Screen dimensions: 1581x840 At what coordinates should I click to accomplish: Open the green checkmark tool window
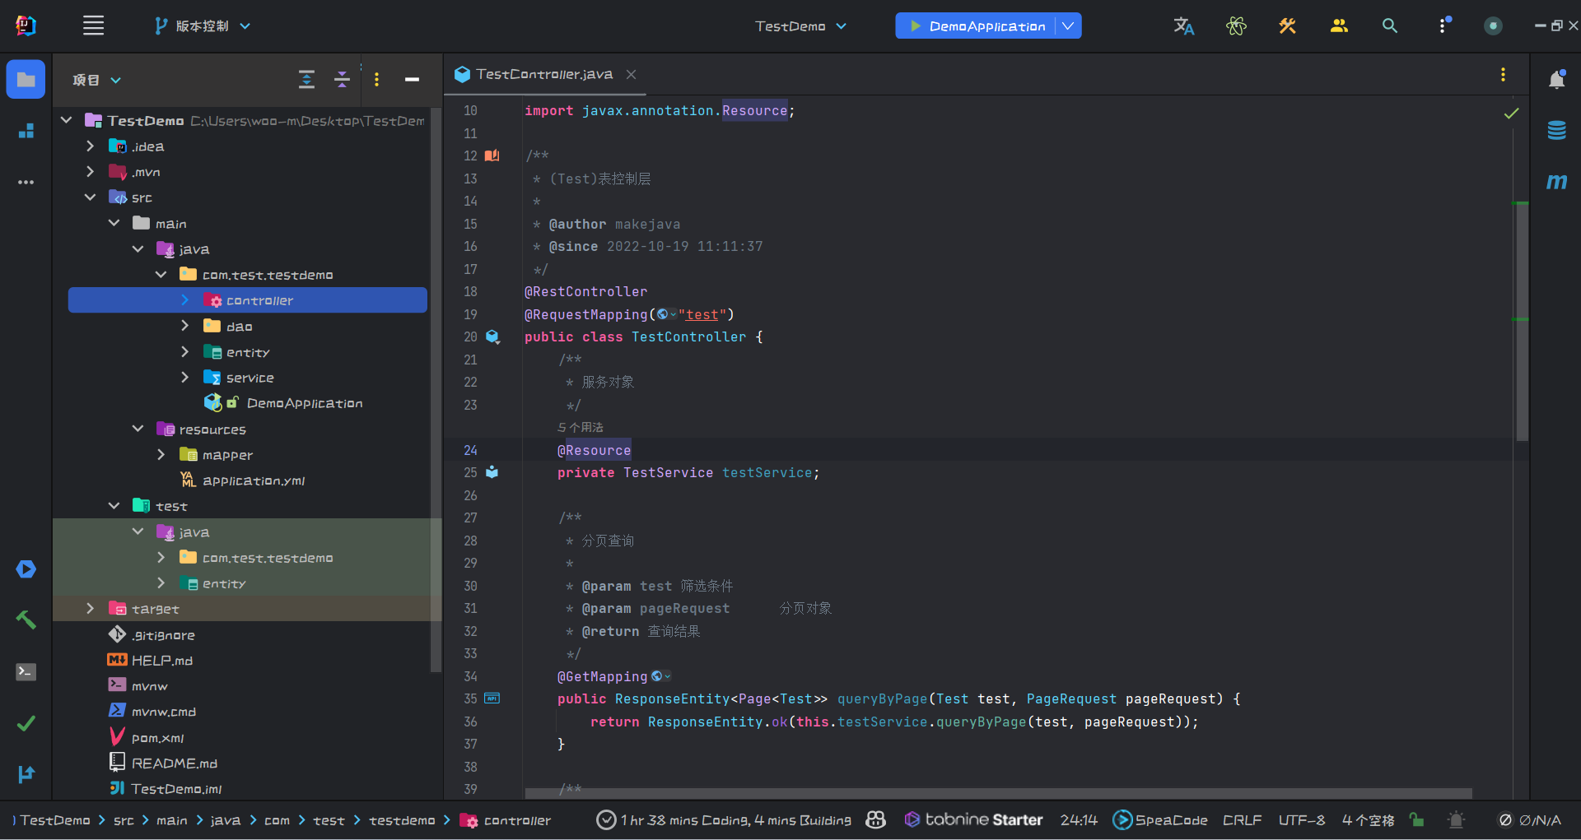[x=26, y=723]
